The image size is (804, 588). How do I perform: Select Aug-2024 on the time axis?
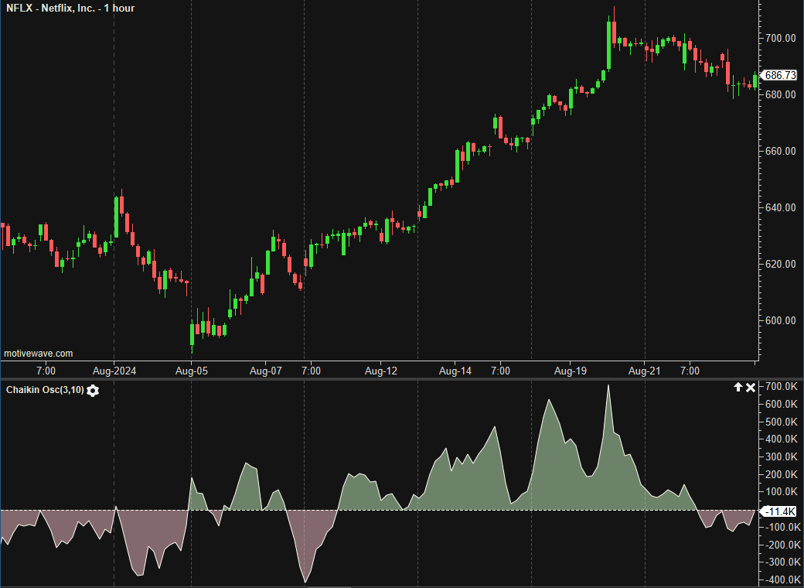(114, 371)
